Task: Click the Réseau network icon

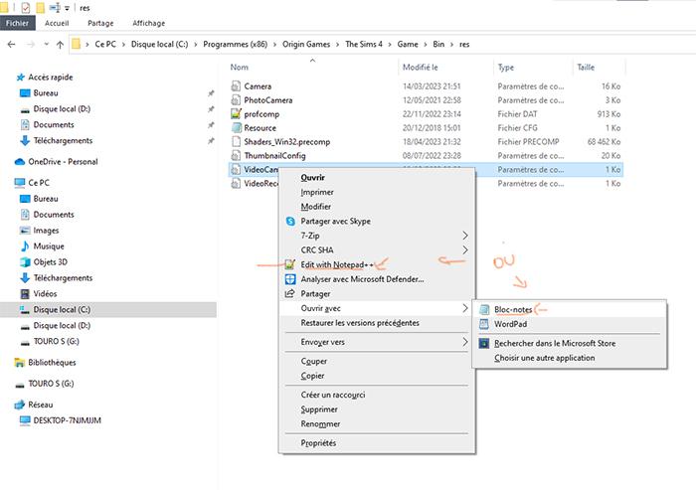Action: point(20,405)
